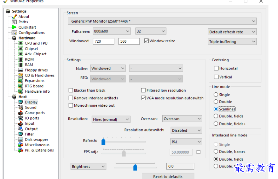Image resolution: width=278 pixels, height=179 pixels.
Task: Open the Overscan dropdown
Action: (182, 119)
